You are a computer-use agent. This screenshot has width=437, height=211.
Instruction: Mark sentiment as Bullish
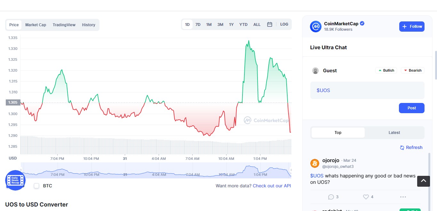(x=386, y=70)
